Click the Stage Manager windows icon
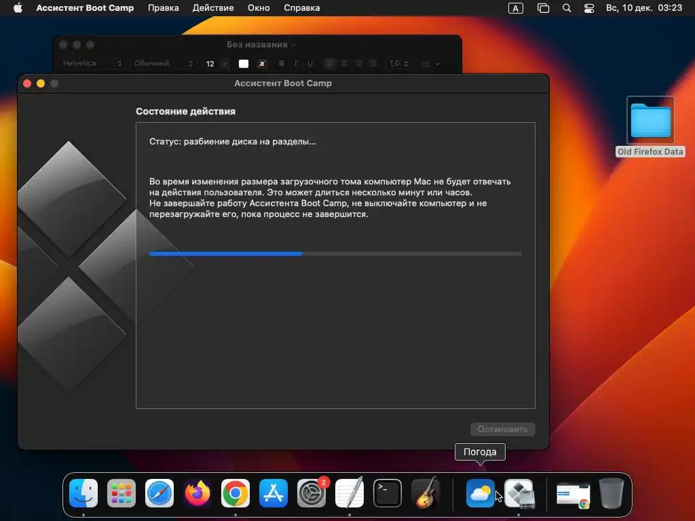Viewport: 695px width, 521px height. [544, 8]
